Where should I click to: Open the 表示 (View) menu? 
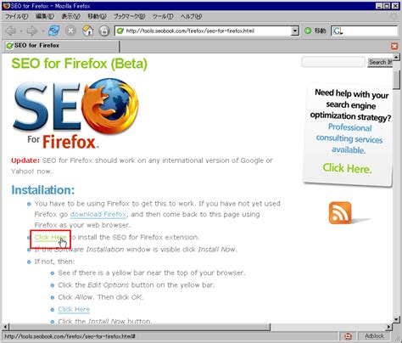point(71,16)
